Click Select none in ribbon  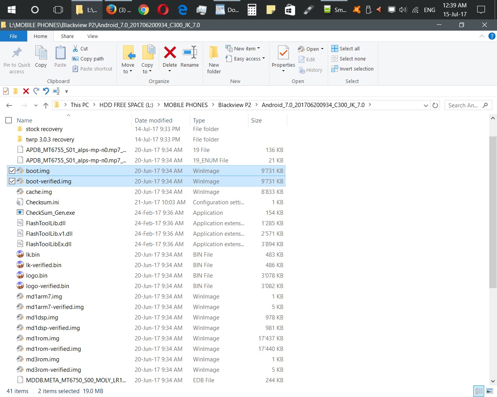[349, 59]
